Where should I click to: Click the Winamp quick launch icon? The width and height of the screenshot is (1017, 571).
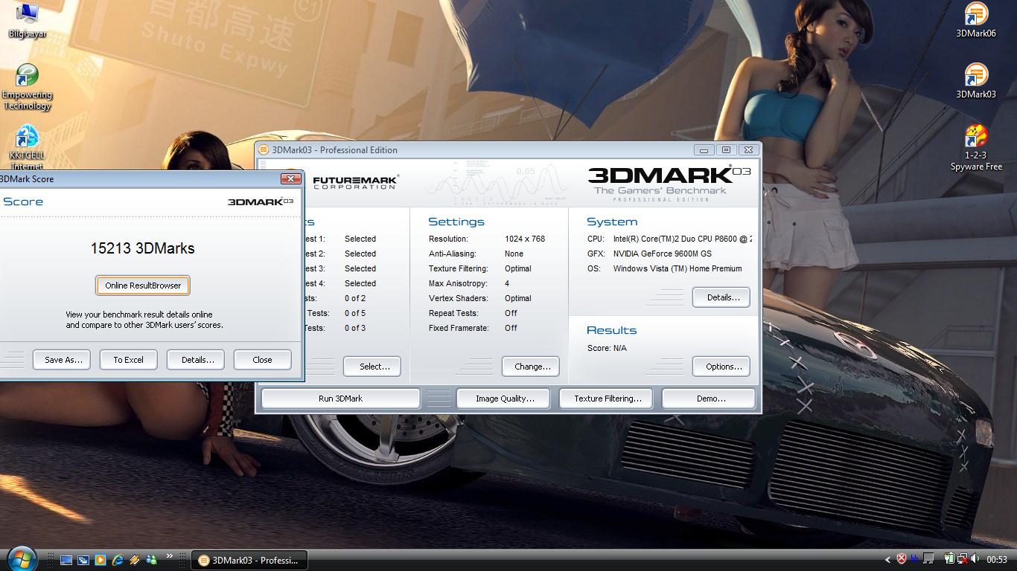click(135, 560)
